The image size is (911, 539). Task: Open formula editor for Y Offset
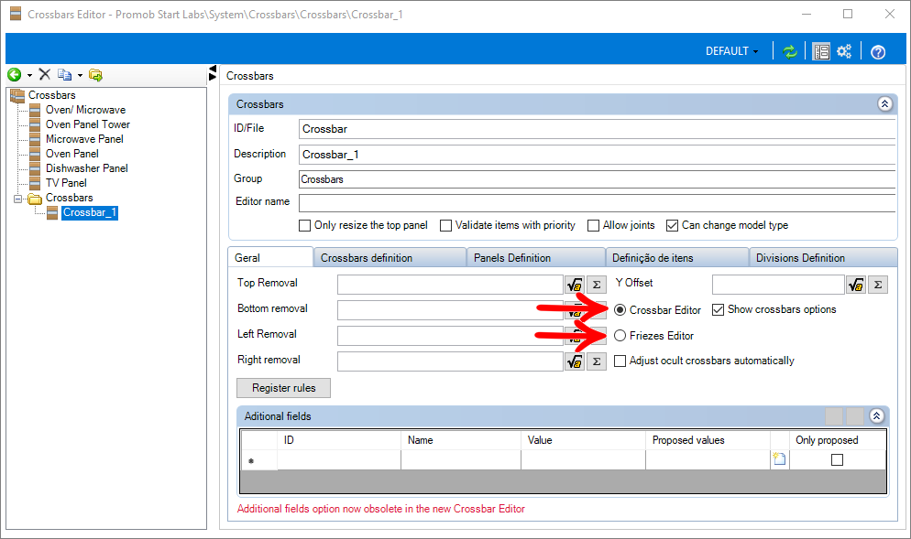(x=856, y=285)
